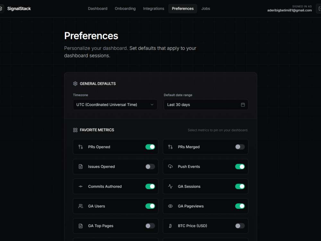Click the Preferences page heading
This screenshot has height=241, width=321.
point(91,36)
